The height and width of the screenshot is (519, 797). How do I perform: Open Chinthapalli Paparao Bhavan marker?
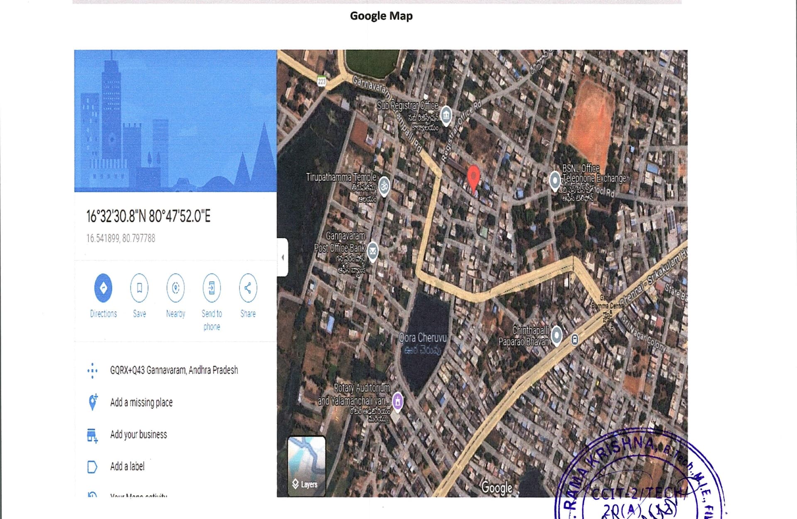[557, 335]
